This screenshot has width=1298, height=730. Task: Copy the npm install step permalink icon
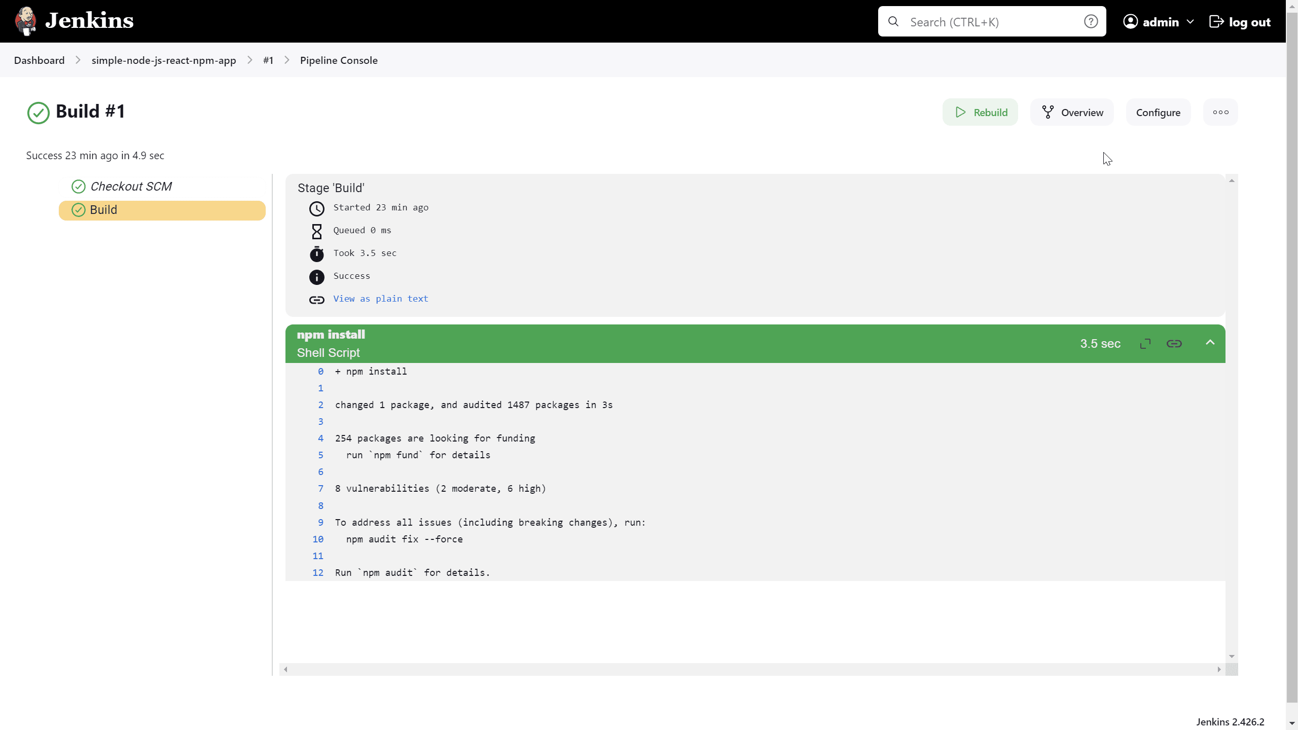pyautogui.click(x=1174, y=344)
